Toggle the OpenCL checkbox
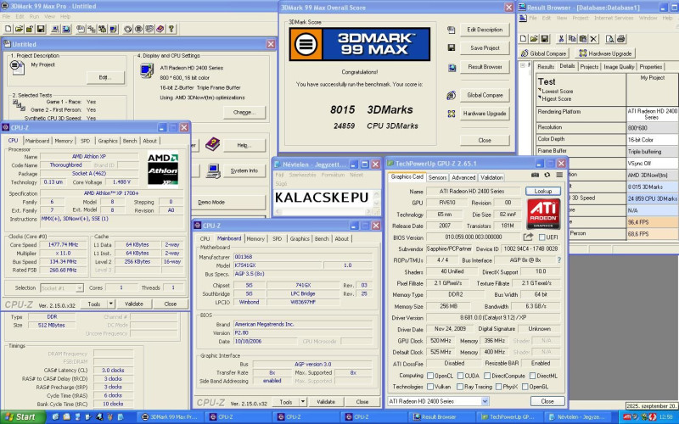Viewport: 679px width, 424px height. [430, 376]
